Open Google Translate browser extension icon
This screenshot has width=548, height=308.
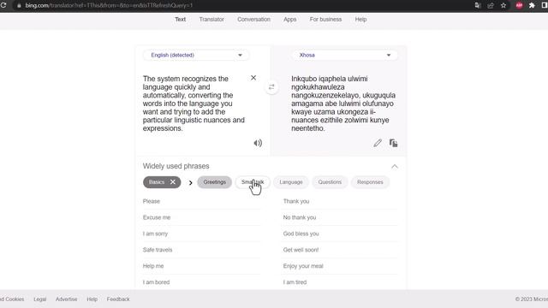pyautogui.click(x=478, y=5)
